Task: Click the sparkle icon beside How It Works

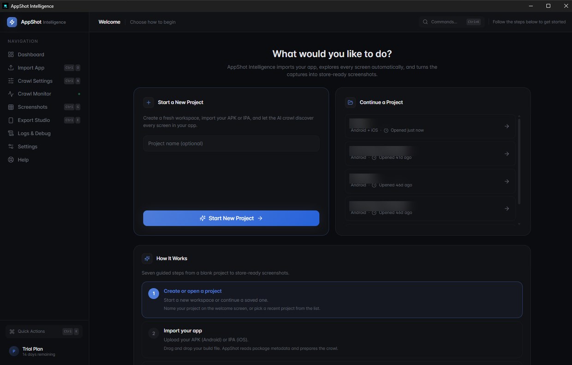Action: pos(147,258)
